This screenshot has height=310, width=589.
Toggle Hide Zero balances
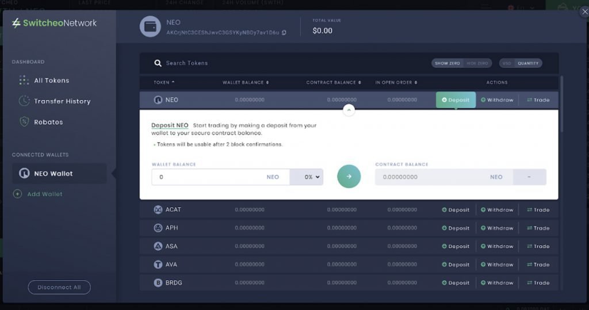pyautogui.click(x=477, y=63)
